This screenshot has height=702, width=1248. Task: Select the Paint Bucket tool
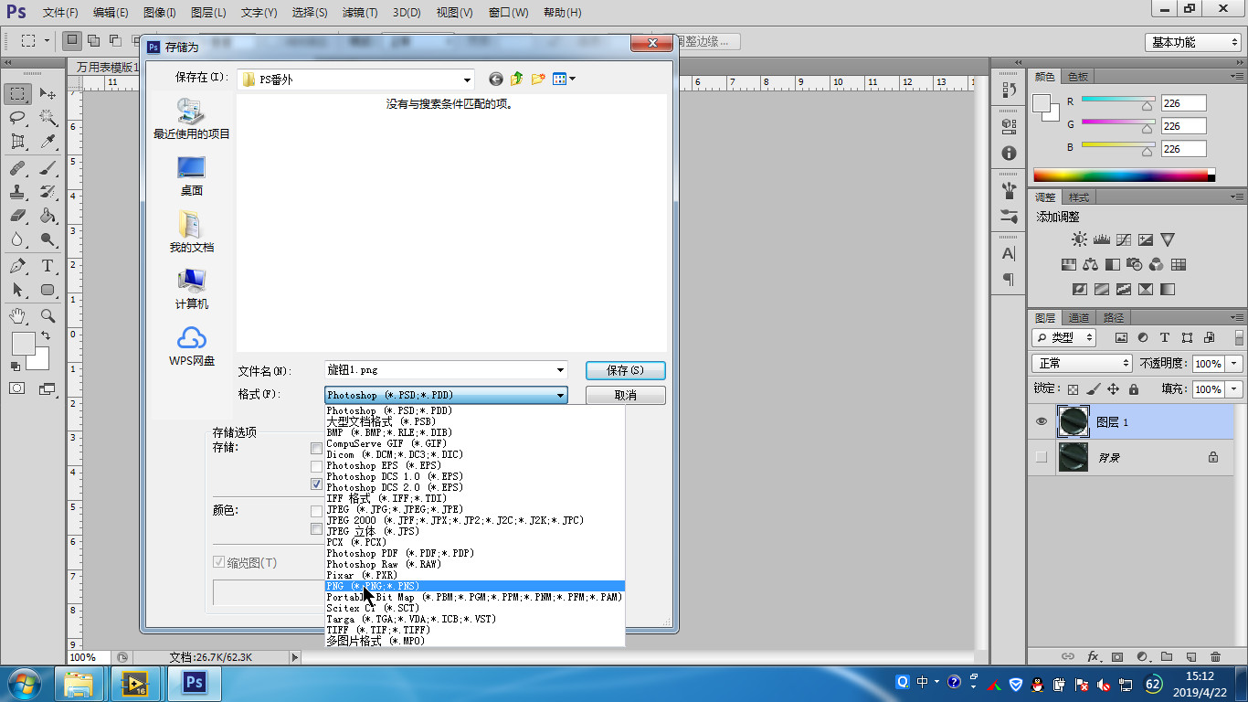48,216
